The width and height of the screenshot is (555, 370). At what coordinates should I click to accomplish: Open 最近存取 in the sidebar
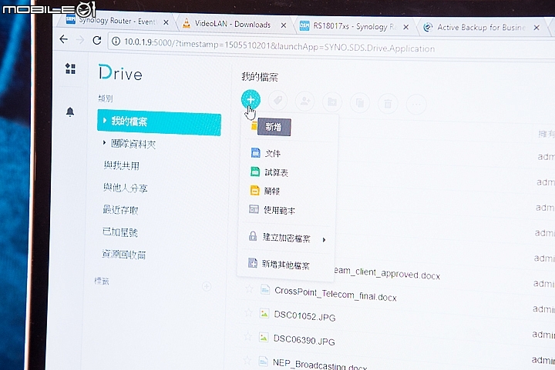[x=120, y=210]
